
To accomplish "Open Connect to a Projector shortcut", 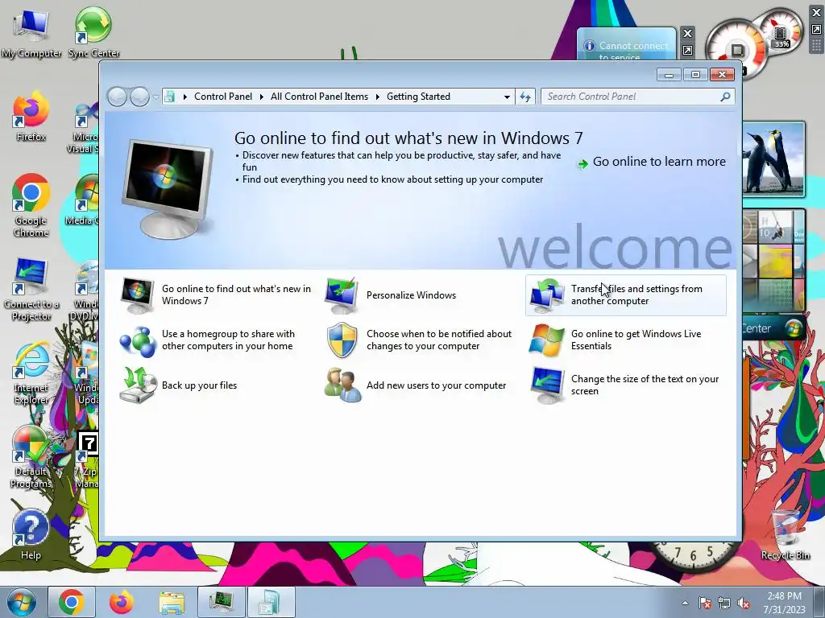I will [31, 290].
